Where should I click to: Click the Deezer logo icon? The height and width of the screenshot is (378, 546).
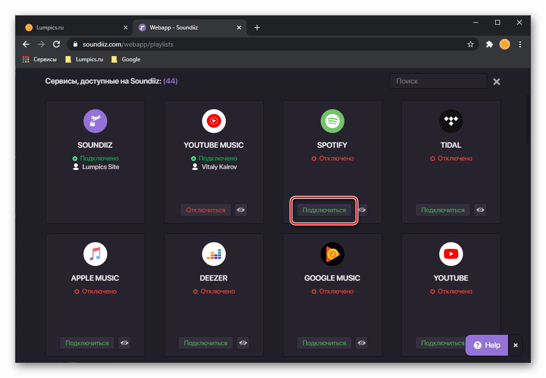(214, 254)
